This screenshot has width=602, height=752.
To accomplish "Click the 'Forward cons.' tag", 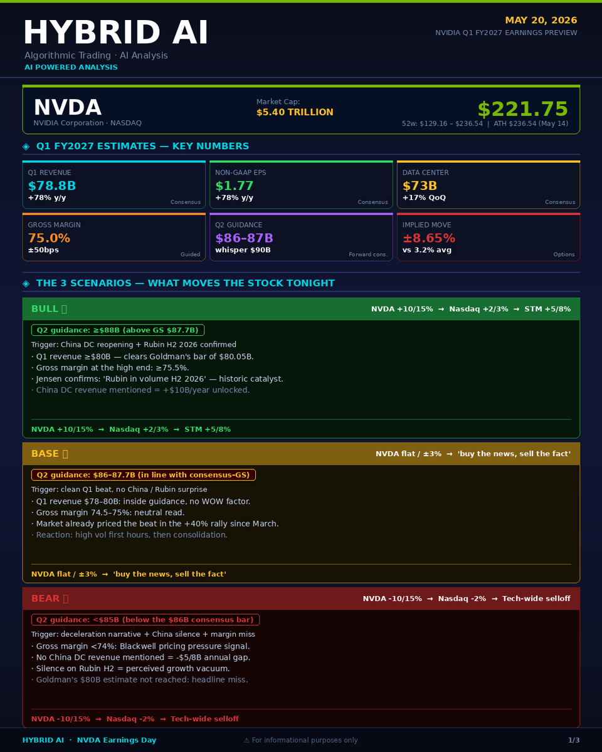I will click(368, 254).
